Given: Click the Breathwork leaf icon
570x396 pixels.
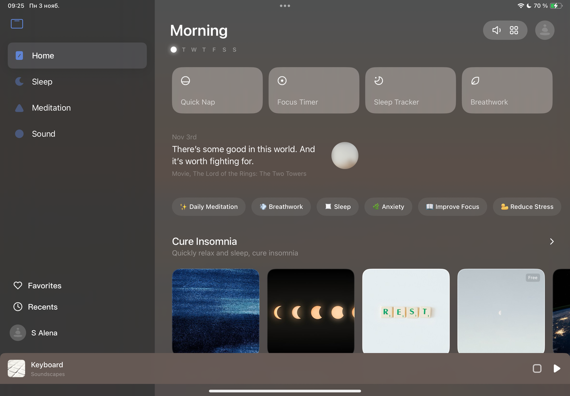Looking at the screenshot, I should coord(475,81).
